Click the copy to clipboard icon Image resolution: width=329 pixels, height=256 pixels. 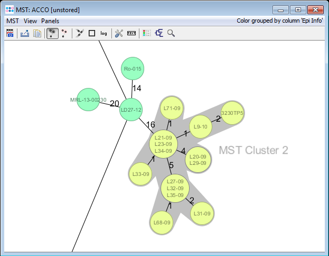[x=37, y=33]
